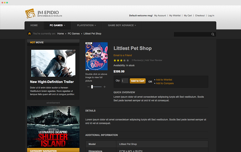Click PC Games in the breadcrumb
The height and width of the screenshot is (152, 241).
(74, 34)
